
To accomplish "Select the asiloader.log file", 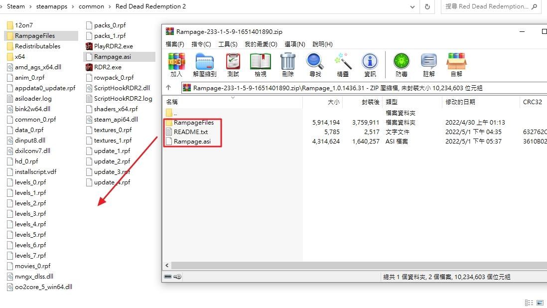I will (29, 98).
